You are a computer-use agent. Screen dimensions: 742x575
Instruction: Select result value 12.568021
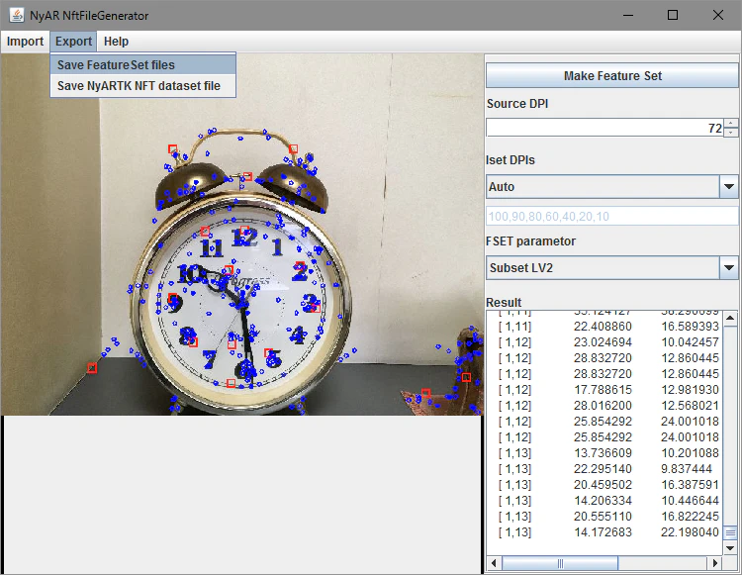pos(690,406)
